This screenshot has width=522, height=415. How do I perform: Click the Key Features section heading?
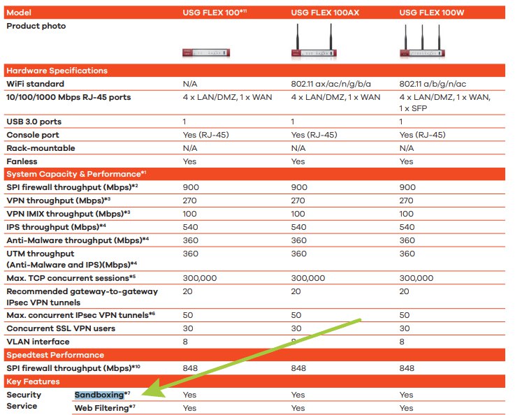[33, 381]
